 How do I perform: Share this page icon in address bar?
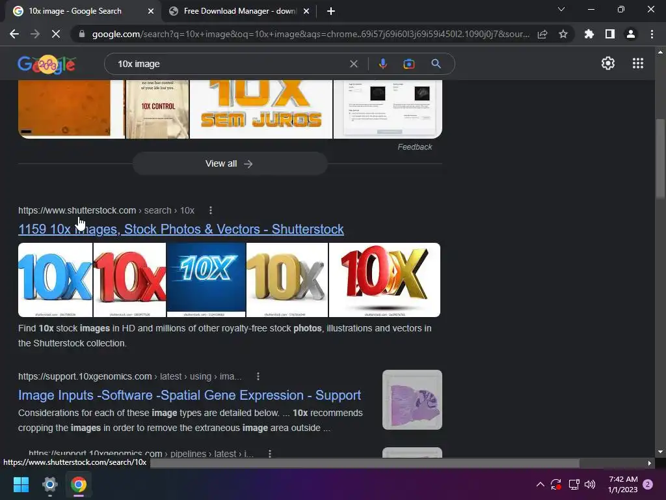pos(542,34)
